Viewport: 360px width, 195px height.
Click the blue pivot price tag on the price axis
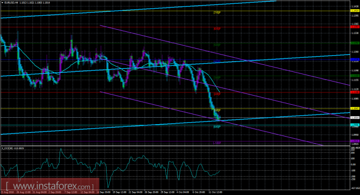coord(355,59)
